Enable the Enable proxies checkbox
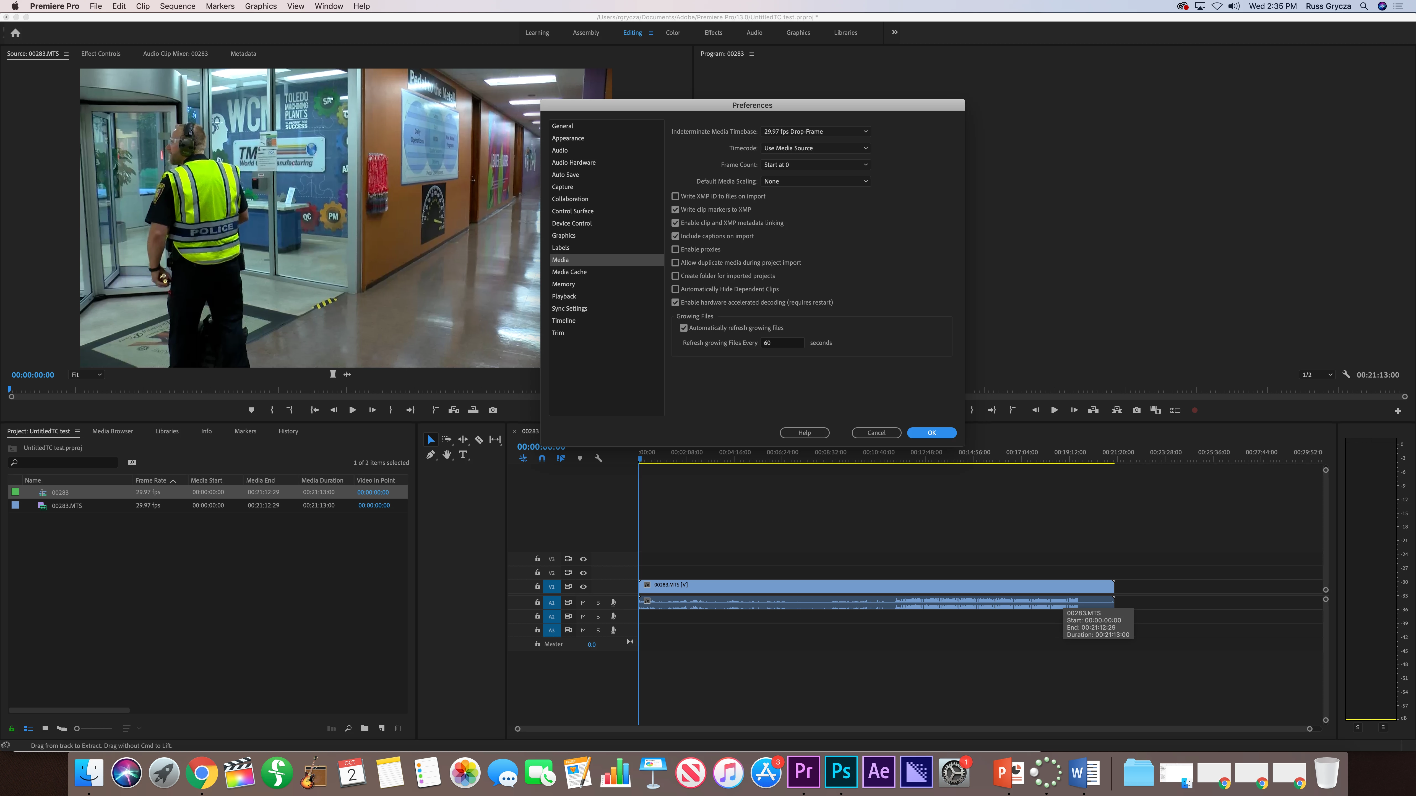 676,249
